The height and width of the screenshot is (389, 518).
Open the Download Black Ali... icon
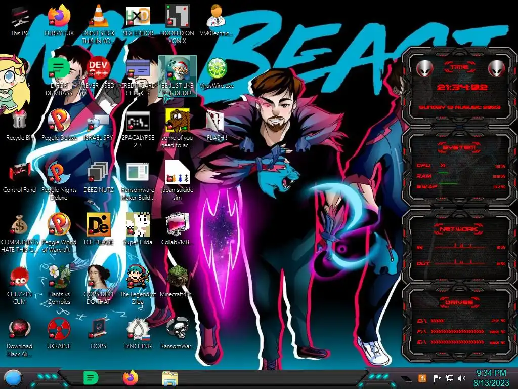pos(20,337)
